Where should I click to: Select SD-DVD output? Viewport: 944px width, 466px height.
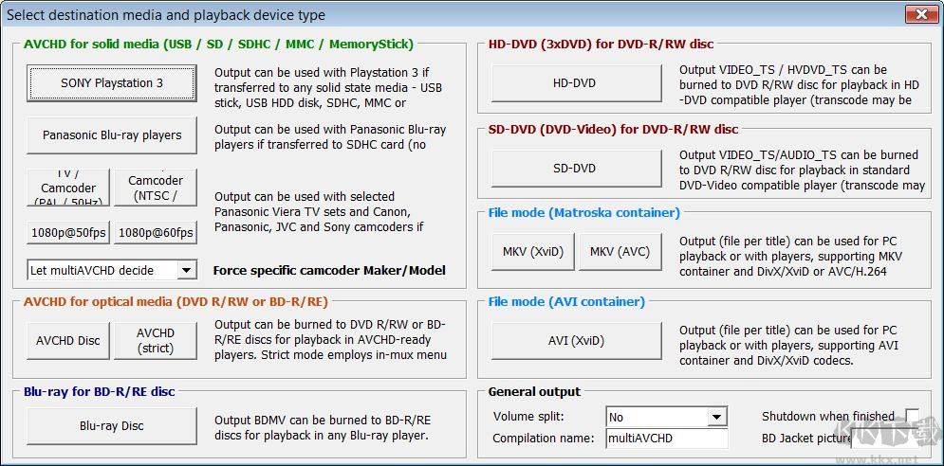(x=575, y=169)
